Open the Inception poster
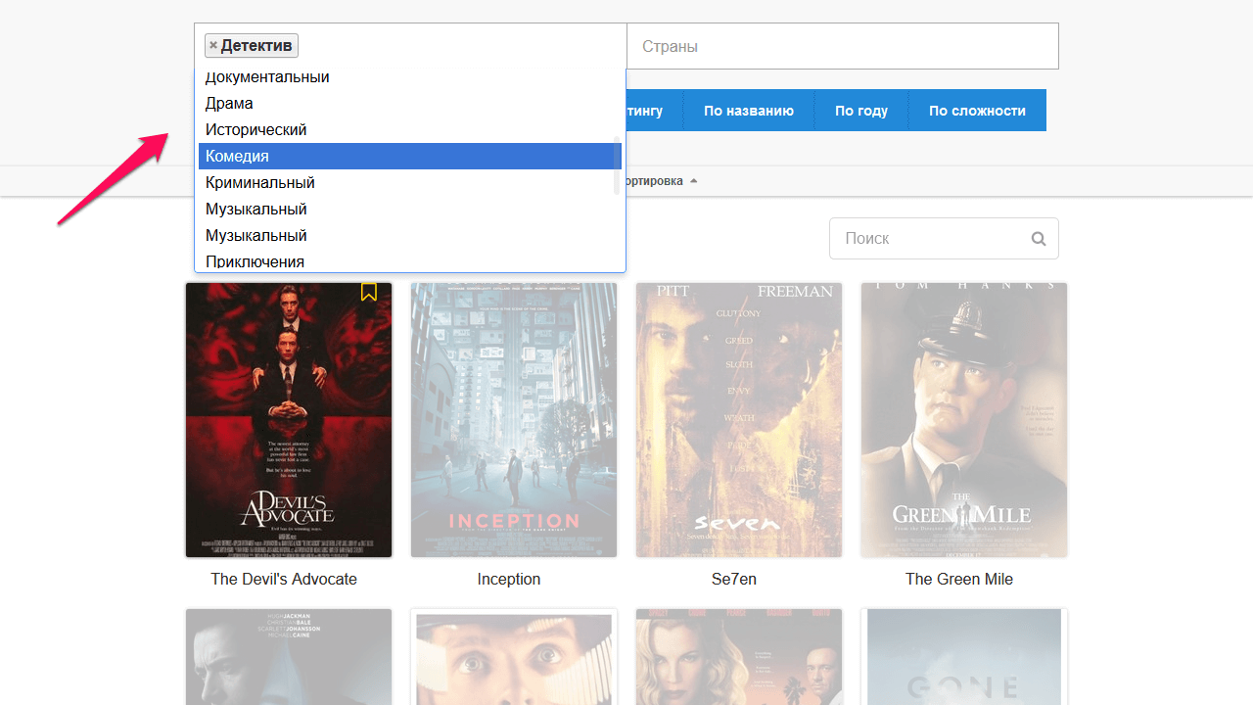This screenshot has width=1253, height=705. tap(514, 420)
